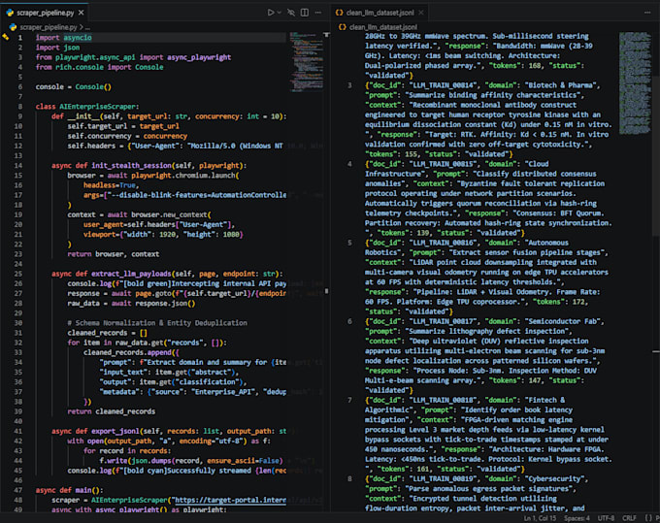Click the language mode braces icon in status bar
Screen dimensions: 660x523
[648, 518]
